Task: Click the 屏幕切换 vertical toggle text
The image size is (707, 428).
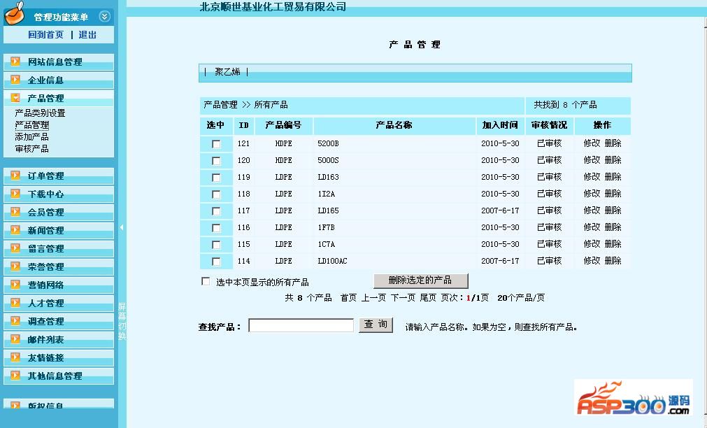Action: [122, 322]
